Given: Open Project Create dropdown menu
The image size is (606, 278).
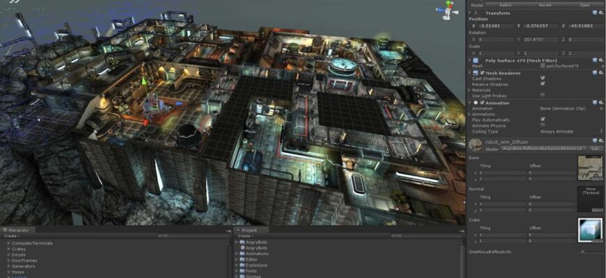Looking at the screenshot, I should [245, 236].
